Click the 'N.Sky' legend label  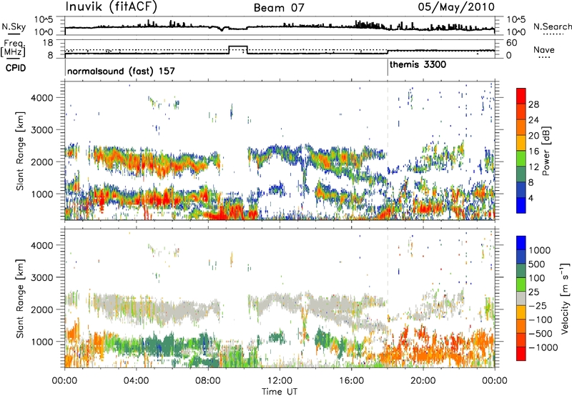(x=14, y=26)
